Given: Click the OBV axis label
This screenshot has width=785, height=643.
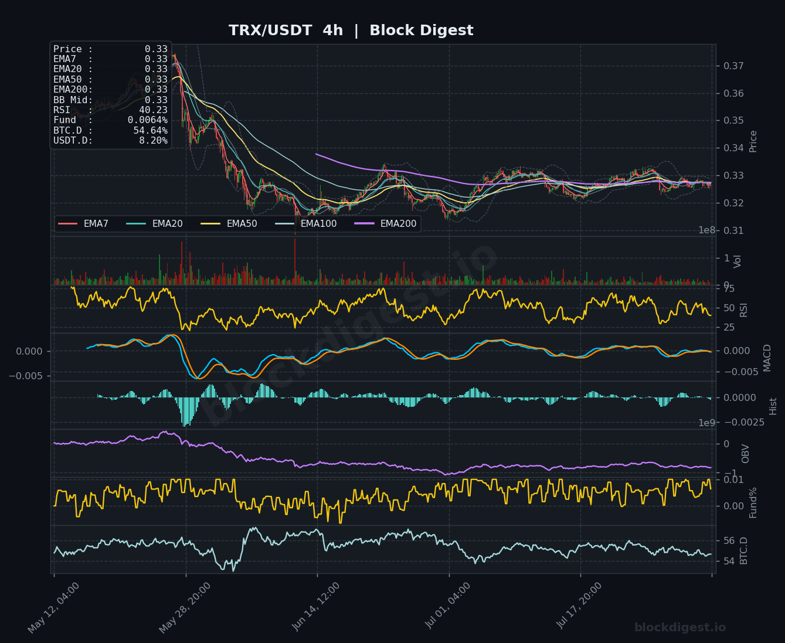Looking at the screenshot, I should coord(746,454).
